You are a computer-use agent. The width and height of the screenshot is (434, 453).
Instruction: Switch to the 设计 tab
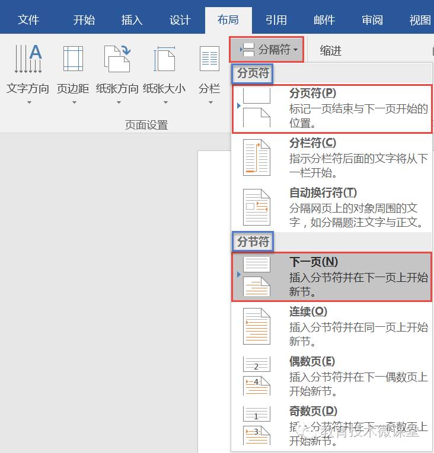point(180,20)
